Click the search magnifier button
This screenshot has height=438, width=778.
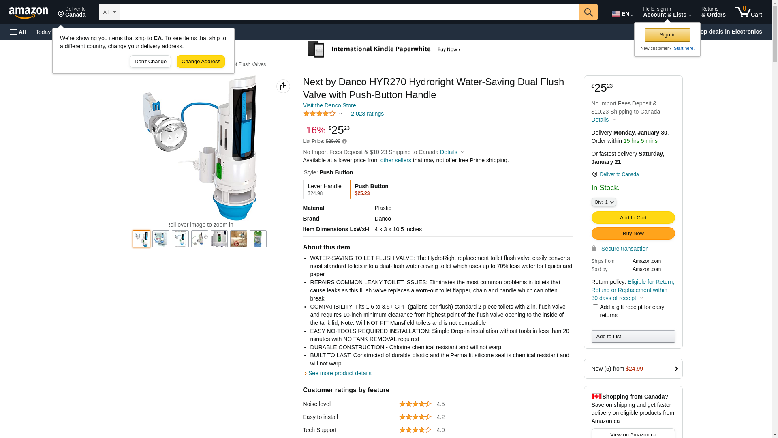point(588,12)
